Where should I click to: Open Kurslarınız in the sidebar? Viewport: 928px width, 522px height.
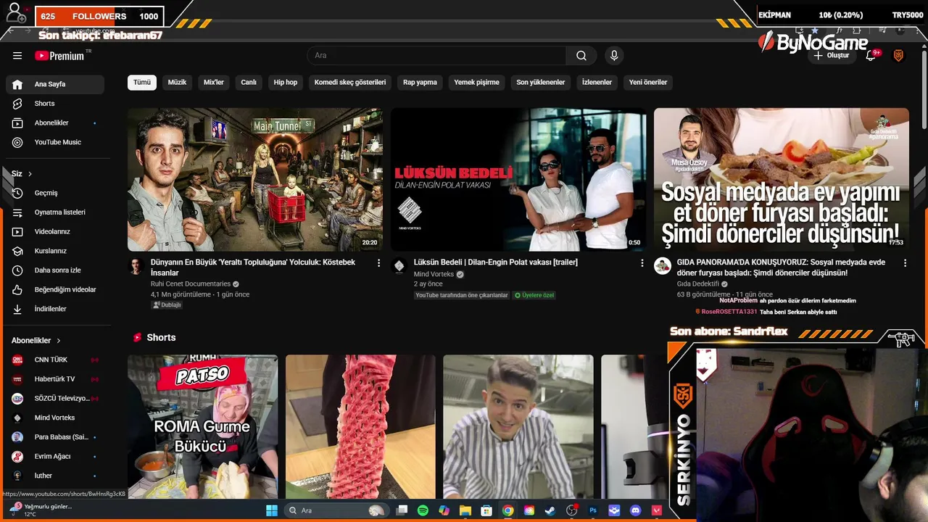click(x=55, y=251)
